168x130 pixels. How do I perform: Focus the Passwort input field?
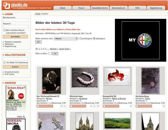pos(16,26)
